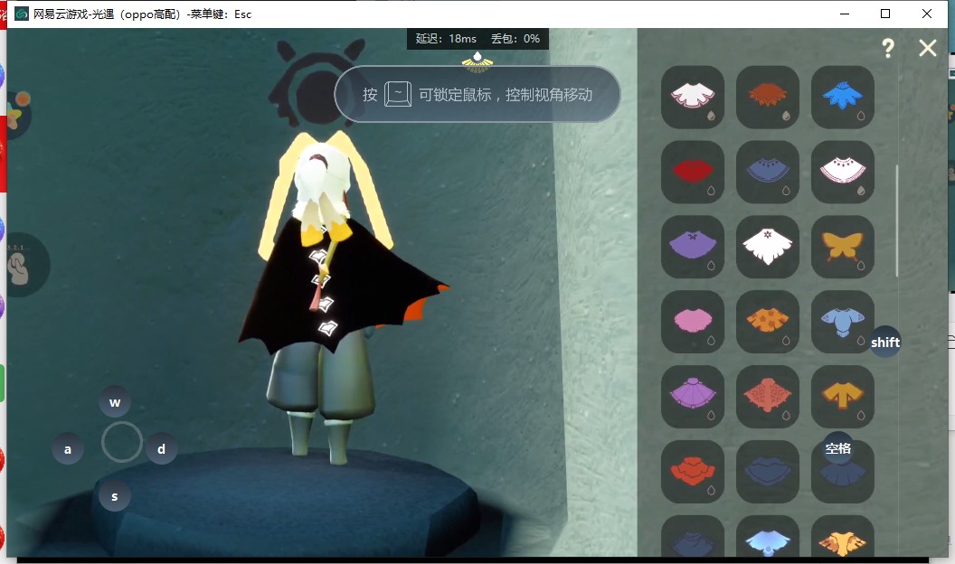Tap the shift overlay button
The width and height of the screenshot is (955, 564).
click(x=885, y=343)
